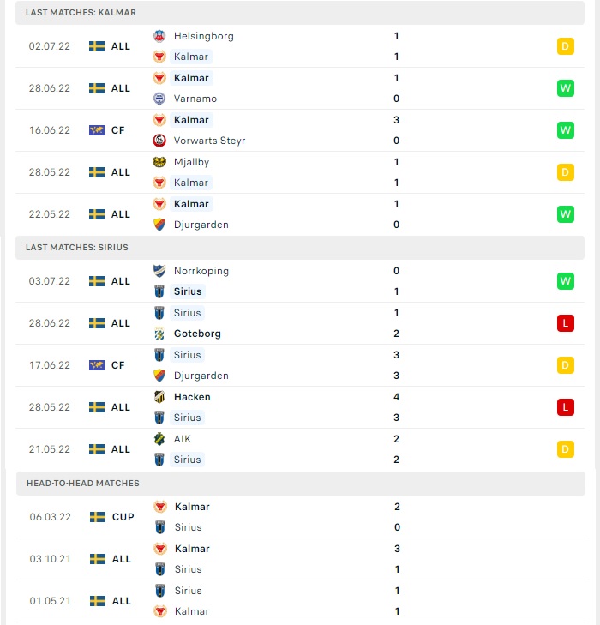The width and height of the screenshot is (600, 625).
Task: Click the D result badge for Helsingborg vs Kalmar
Action: coord(566,46)
